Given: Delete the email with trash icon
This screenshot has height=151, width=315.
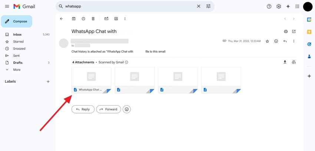Looking at the screenshot, I should tap(93, 19).
